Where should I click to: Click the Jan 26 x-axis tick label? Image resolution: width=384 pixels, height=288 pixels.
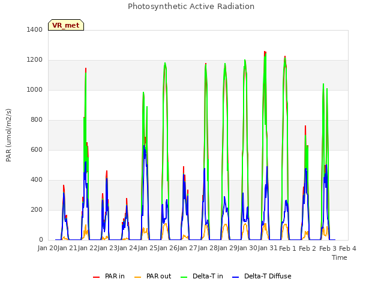[x=167, y=248]
